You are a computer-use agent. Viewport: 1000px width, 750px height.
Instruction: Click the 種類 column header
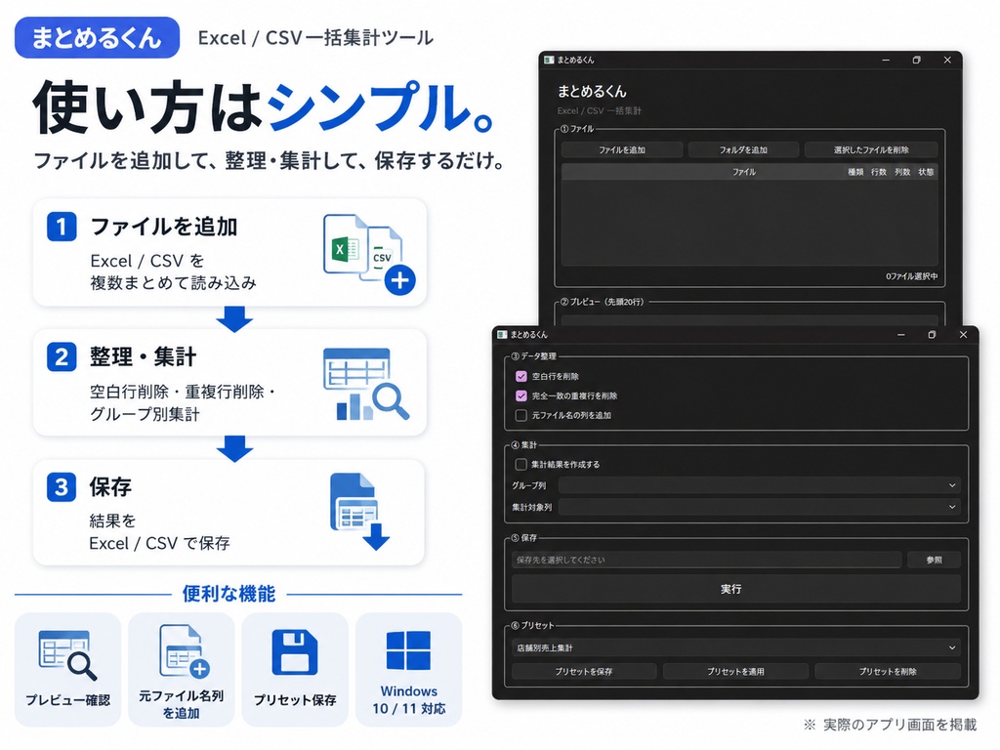(855, 172)
